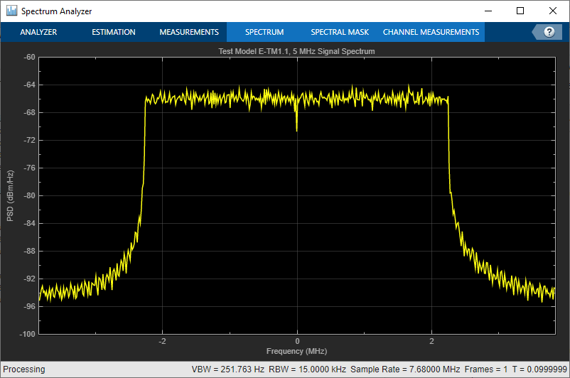Screen dimensions: 570x378
Task: Click the 'PSD (dBm/Hz)' y-axis label
Action: point(11,195)
